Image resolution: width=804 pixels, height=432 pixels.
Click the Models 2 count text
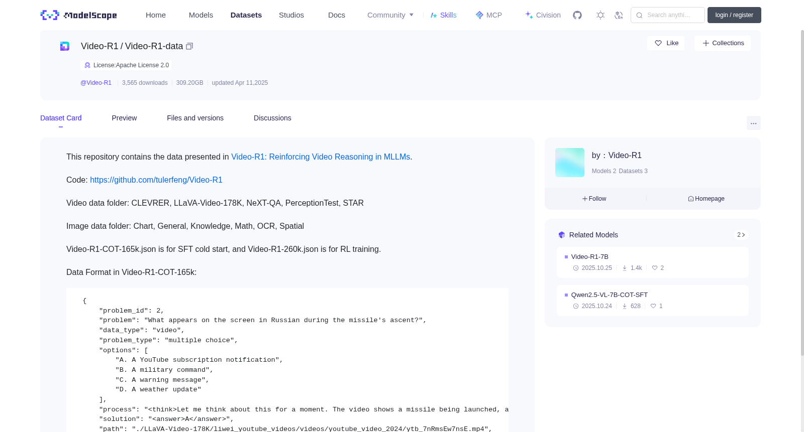tap(604, 171)
